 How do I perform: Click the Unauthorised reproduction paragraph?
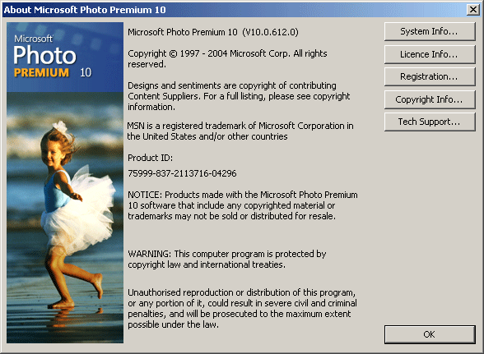pyautogui.click(x=242, y=308)
